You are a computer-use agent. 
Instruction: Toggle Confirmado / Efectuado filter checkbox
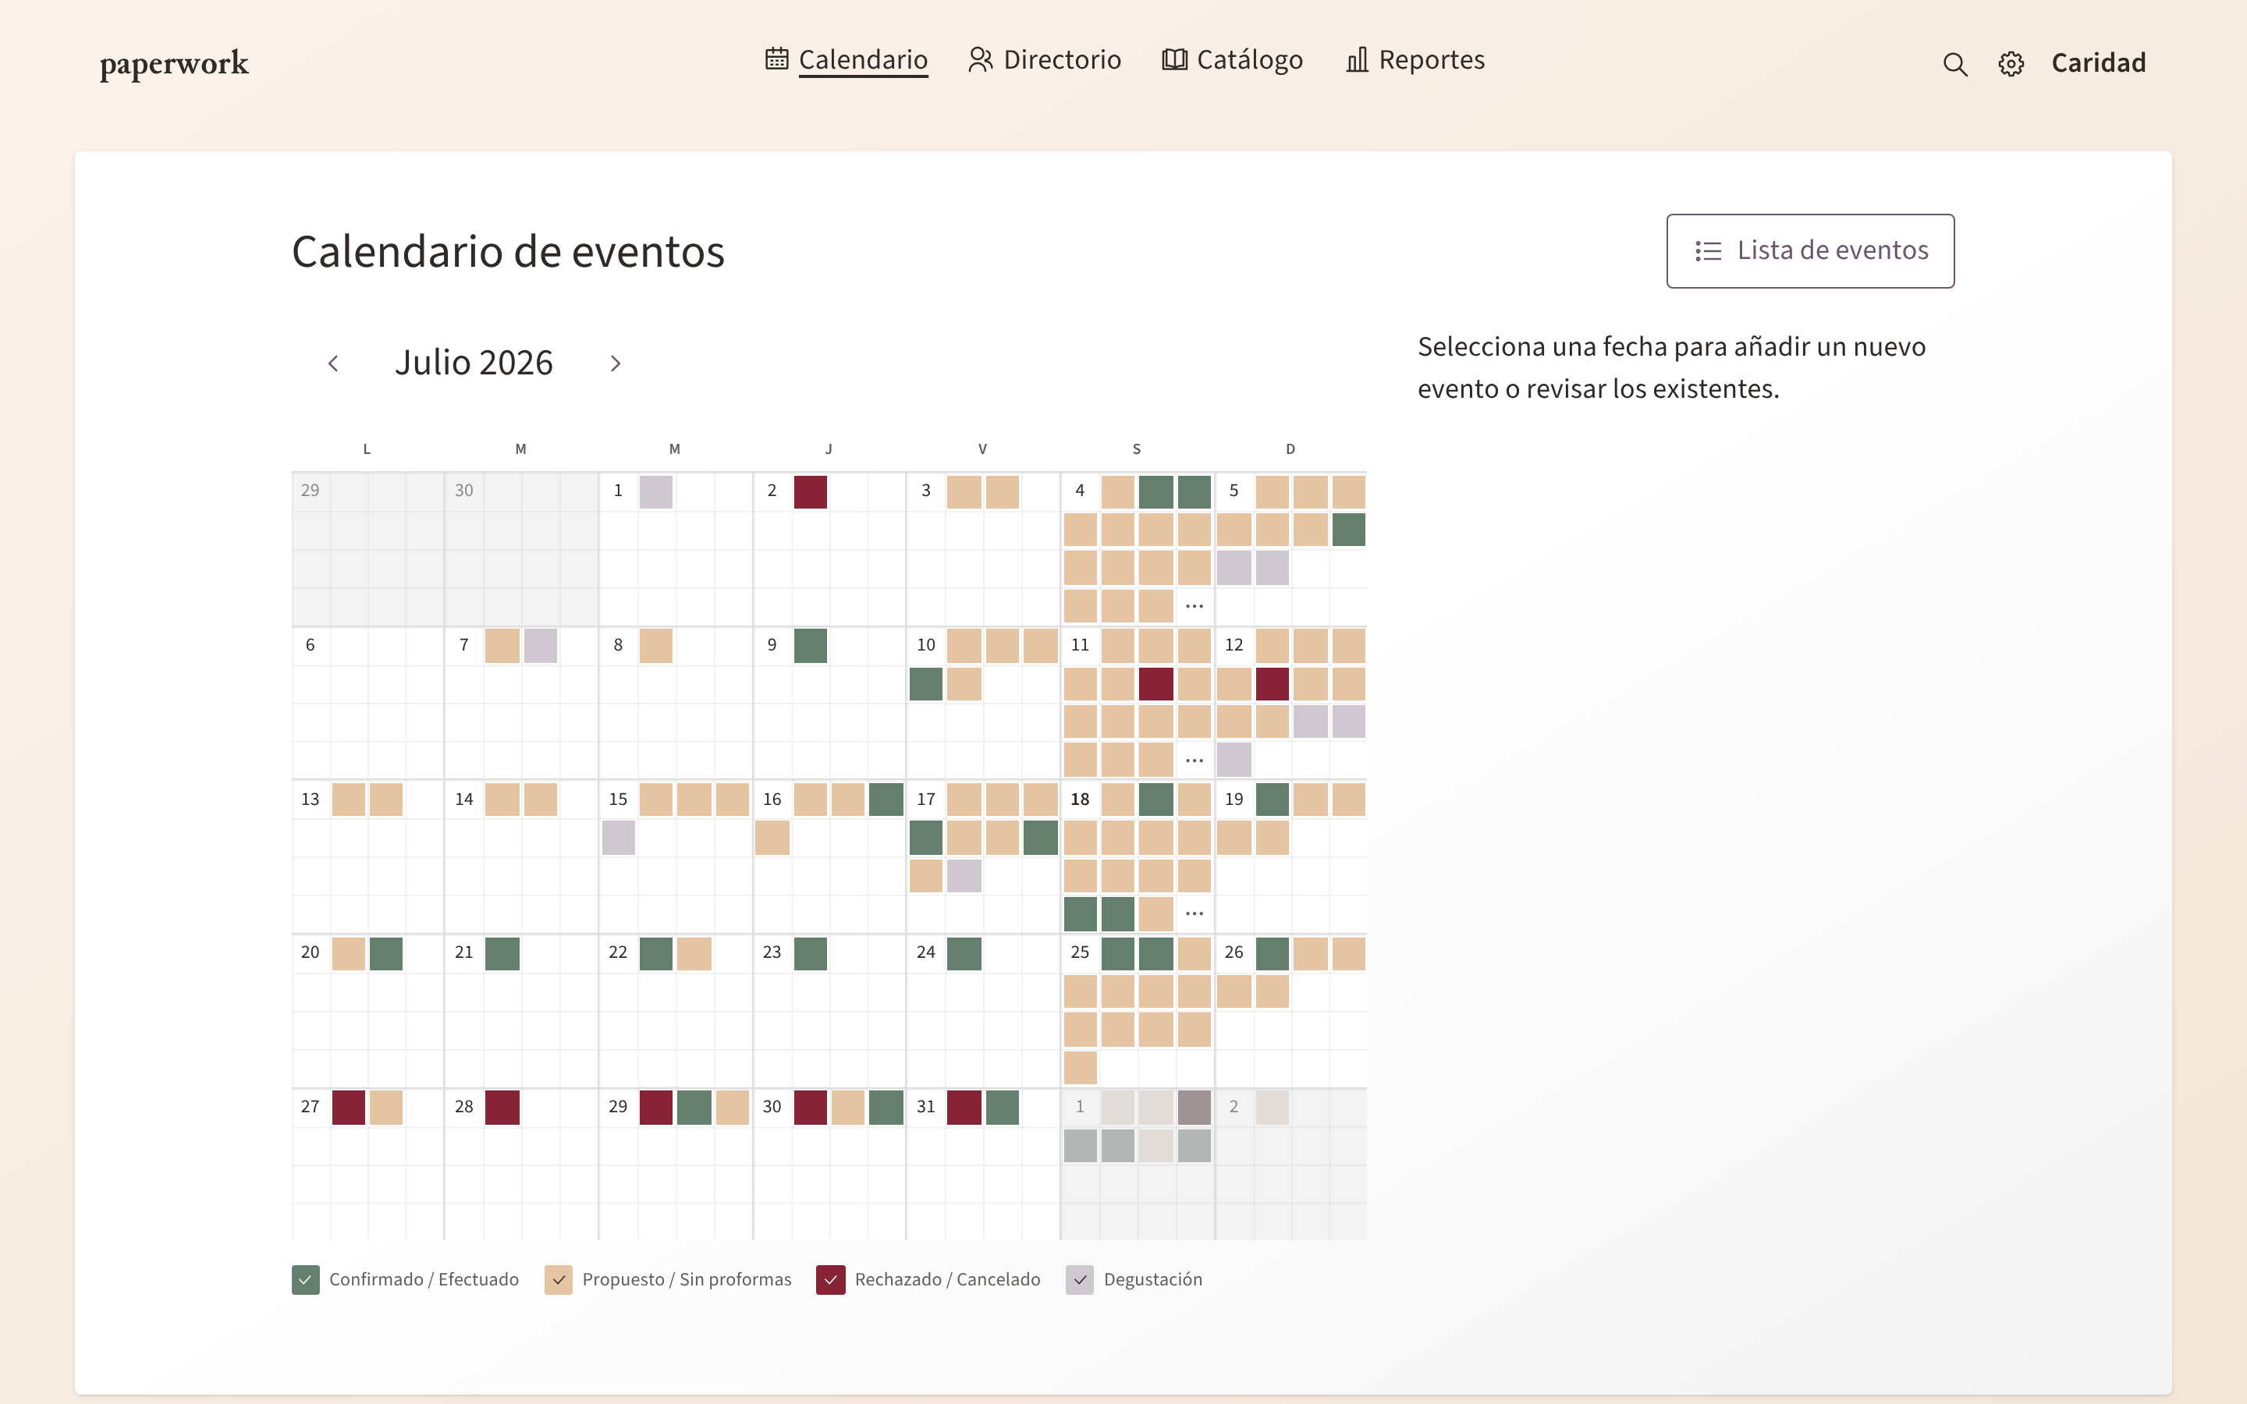coord(306,1279)
